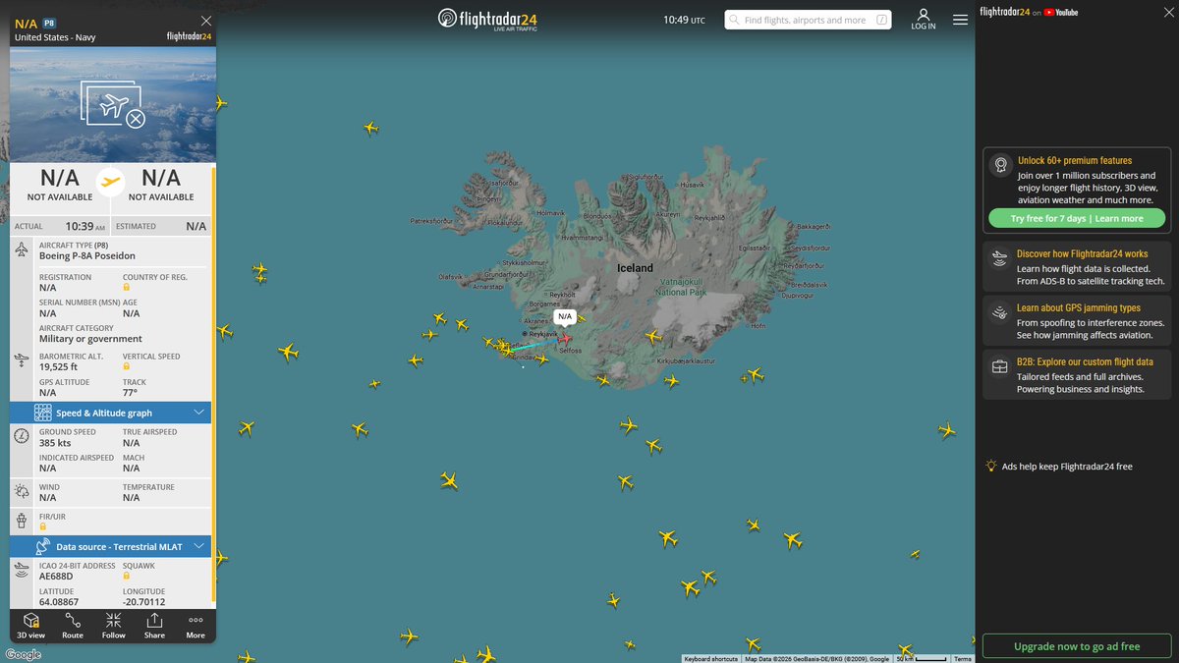Viewport: 1179px width, 663px height.
Task: Click the Data source satellite dish icon
Action: pyautogui.click(x=42, y=546)
